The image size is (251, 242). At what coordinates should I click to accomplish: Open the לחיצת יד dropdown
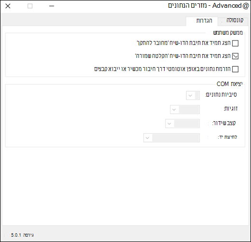point(171,138)
